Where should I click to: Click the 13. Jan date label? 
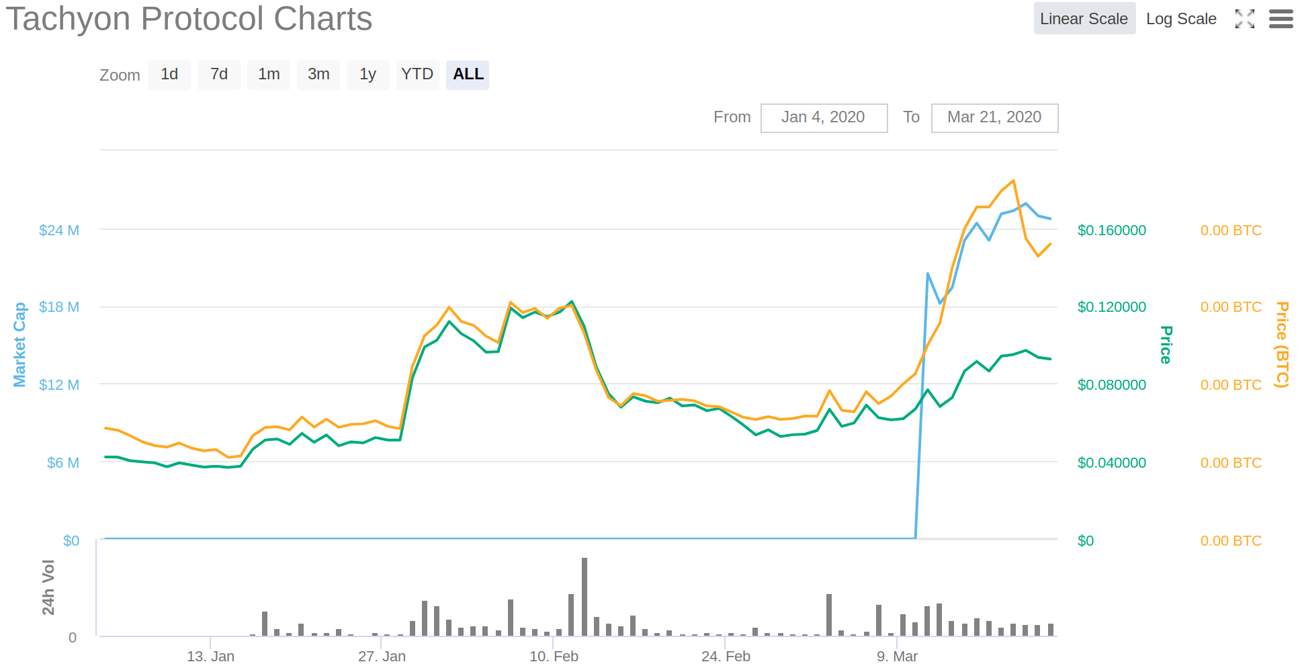tap(210, 657)
